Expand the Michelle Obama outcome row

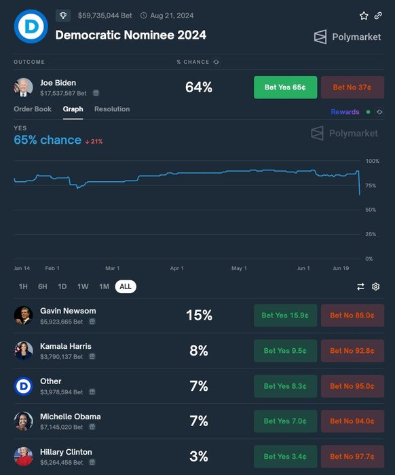[199, 421]
